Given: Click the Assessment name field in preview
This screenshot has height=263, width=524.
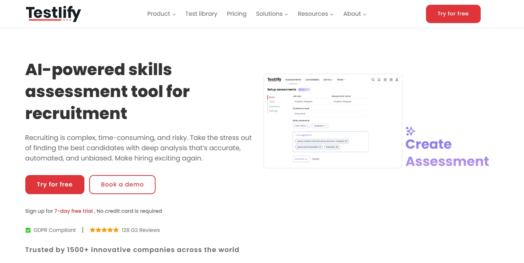Looking at the screenshot, I should click(350, 101).
